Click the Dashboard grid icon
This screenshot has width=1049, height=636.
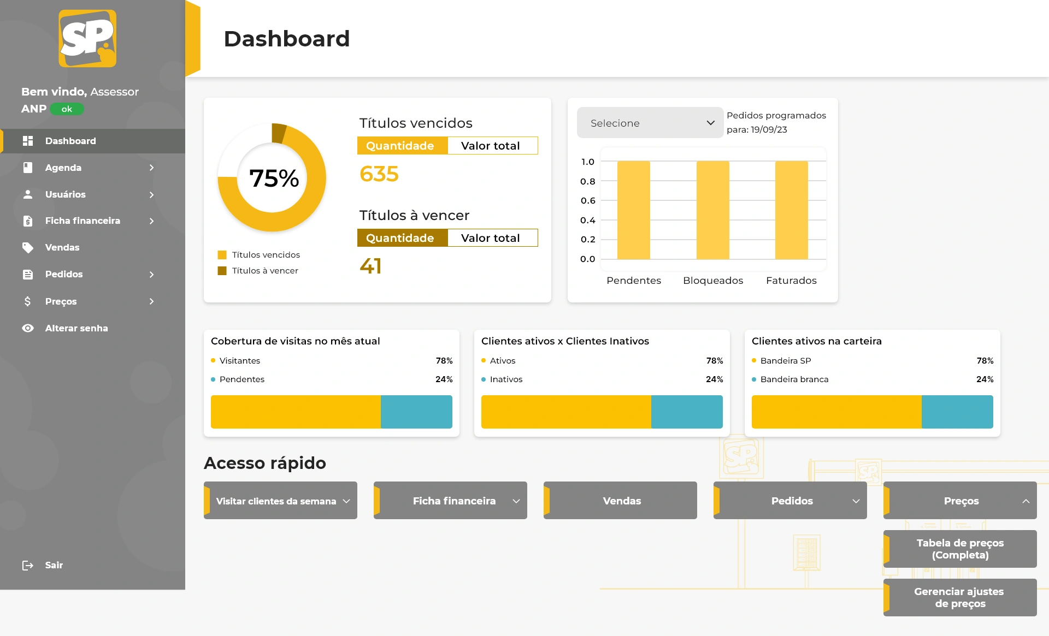(x=28, y=141)
